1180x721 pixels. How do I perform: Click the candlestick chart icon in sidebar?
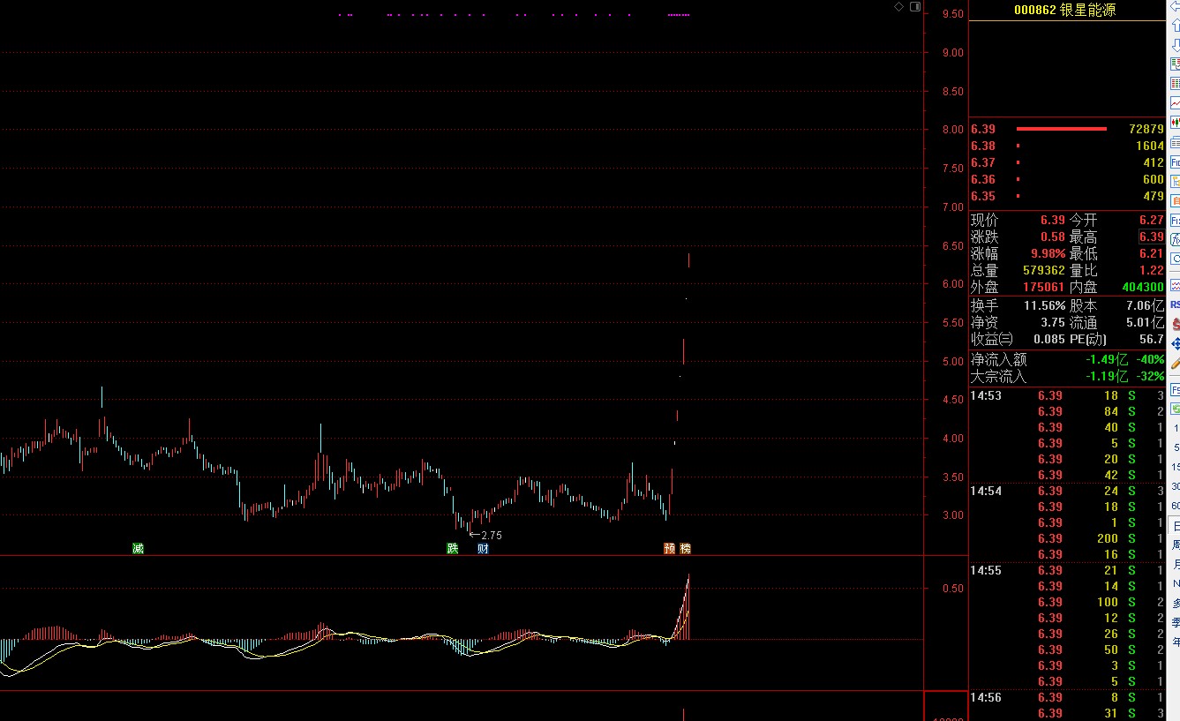[x=1175, y=123]
